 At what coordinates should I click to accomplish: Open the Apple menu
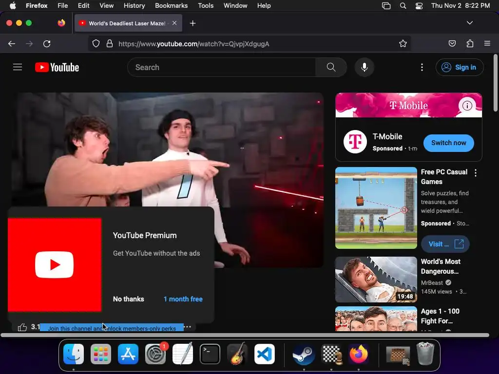coord(13,5)
